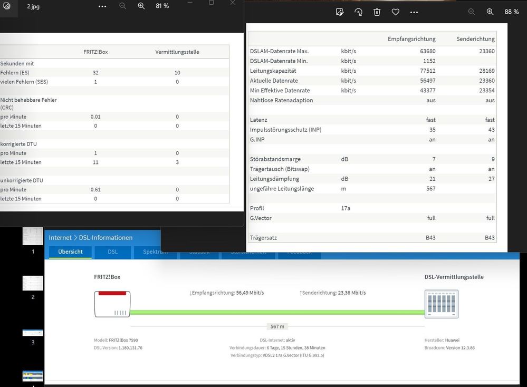Click the Min Effektive Datenrate value 43377
The height and width of the screenshot is (387, 527).
pos(427,90)
